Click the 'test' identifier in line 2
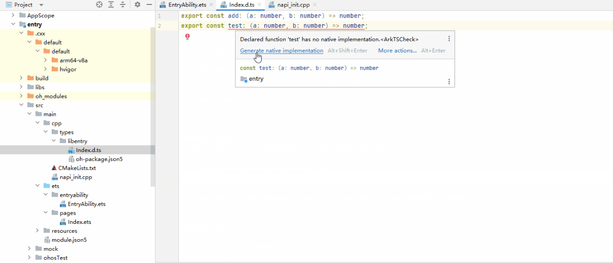This screenshot has height=263, width=613. point(235,26)
